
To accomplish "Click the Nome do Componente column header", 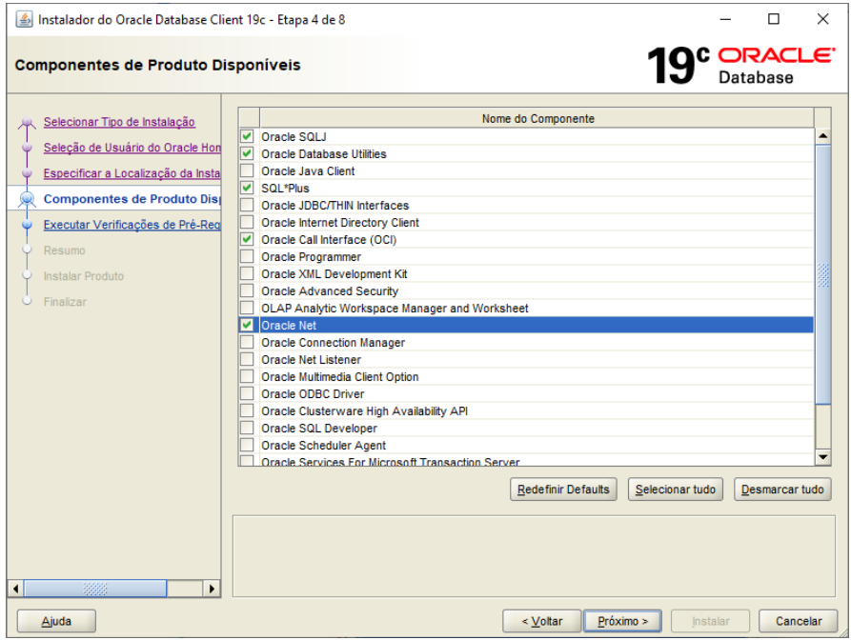I will click(537, 118).
